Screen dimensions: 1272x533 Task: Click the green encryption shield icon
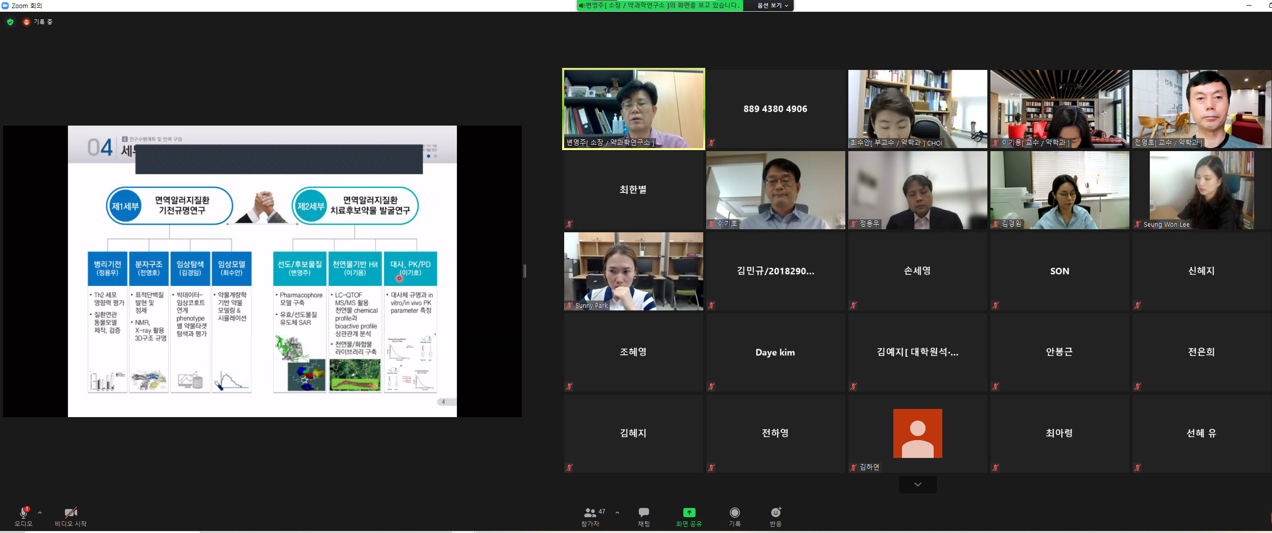(10, 22)
